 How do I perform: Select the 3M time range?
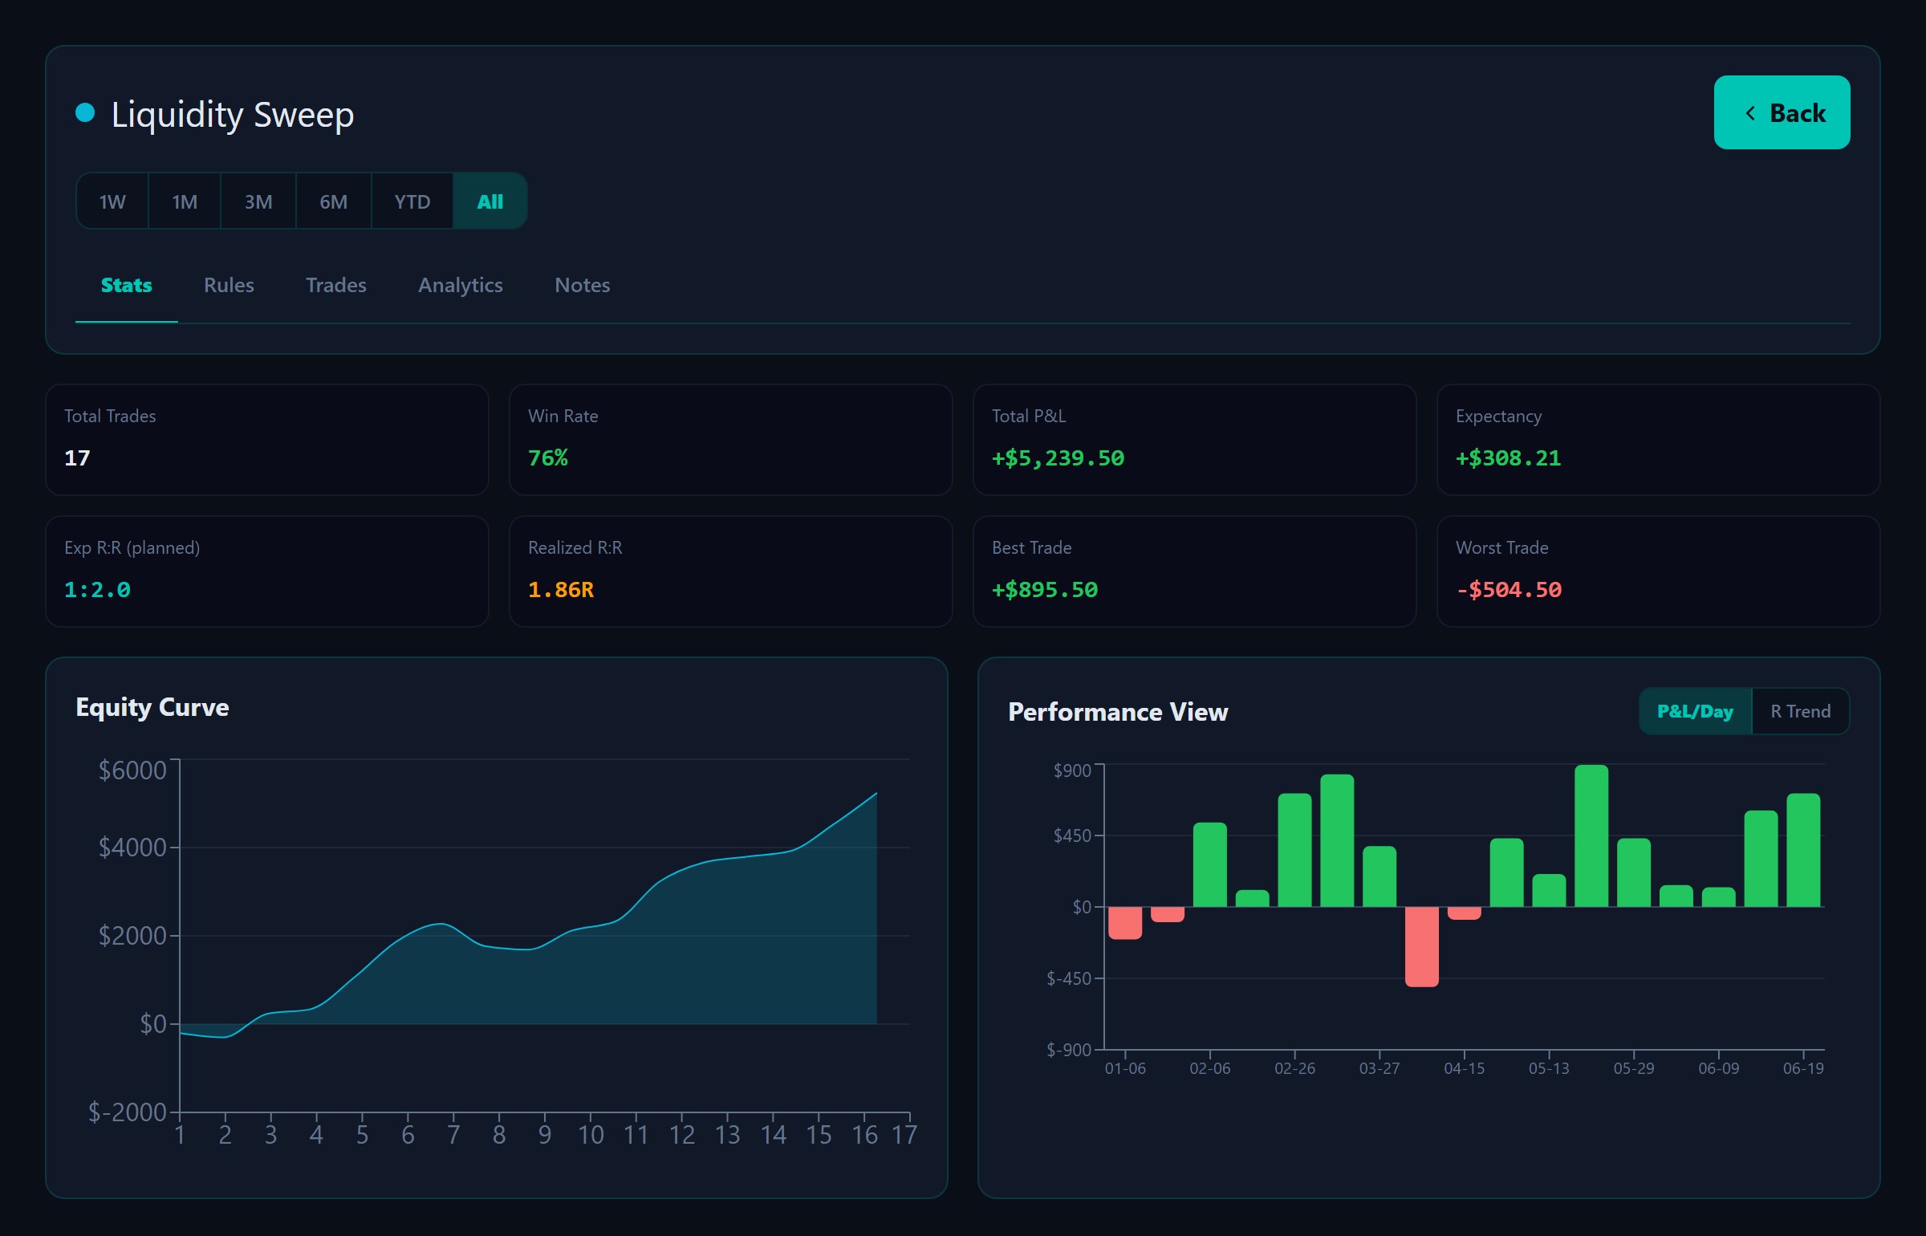[258, 201]
